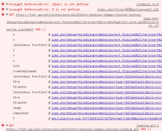Collapse the sprite.svg GET stack trace
Image resolution: width=162 pixels, height=131 pixels.
7,15
